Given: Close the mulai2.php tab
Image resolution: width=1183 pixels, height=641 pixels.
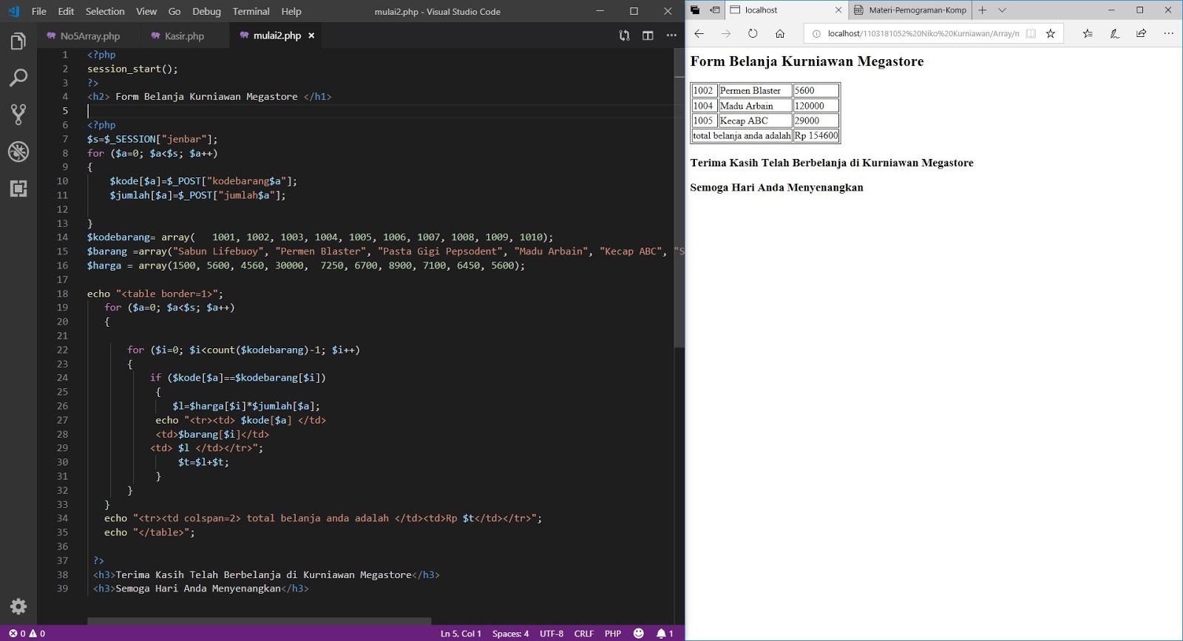Looking at the screenshot, I should pos(311,35).
